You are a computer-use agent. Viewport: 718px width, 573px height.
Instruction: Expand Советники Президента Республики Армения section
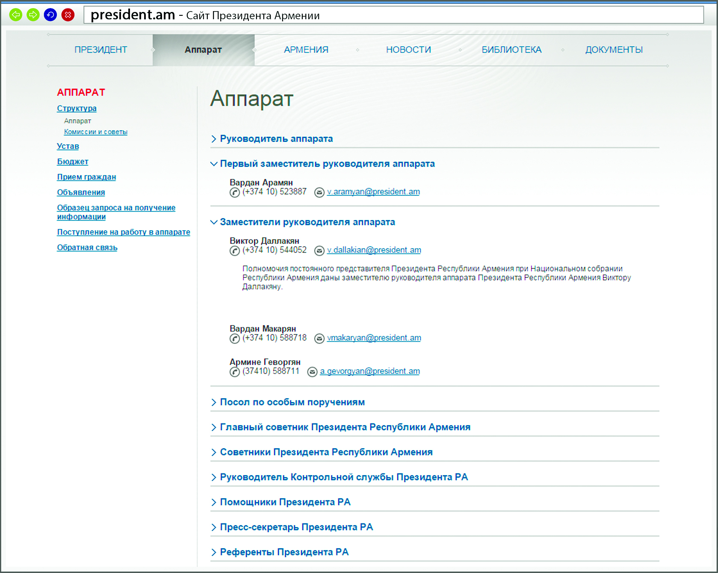point(322,452)
